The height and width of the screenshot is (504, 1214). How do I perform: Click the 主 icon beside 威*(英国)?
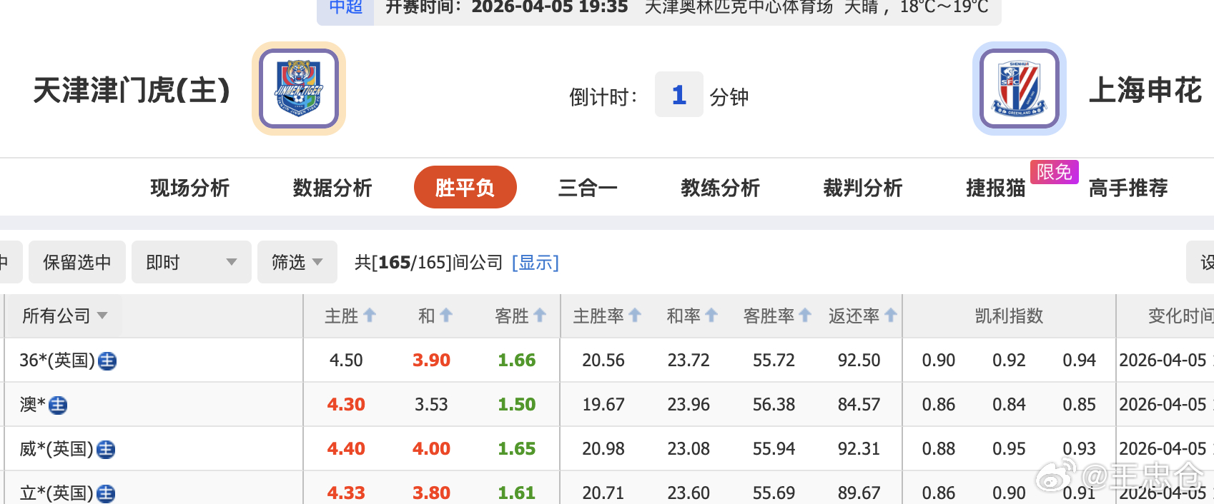106,449
